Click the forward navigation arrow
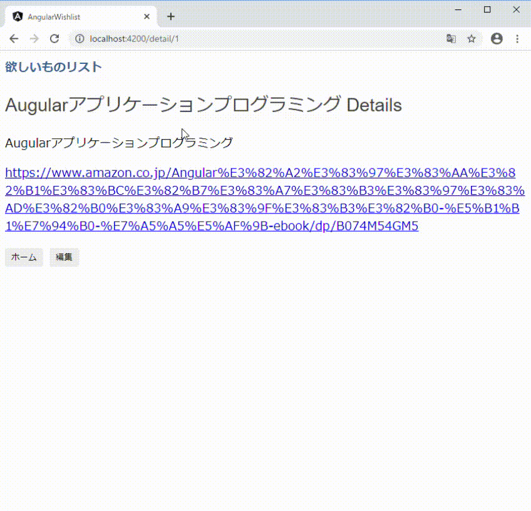 34,38
